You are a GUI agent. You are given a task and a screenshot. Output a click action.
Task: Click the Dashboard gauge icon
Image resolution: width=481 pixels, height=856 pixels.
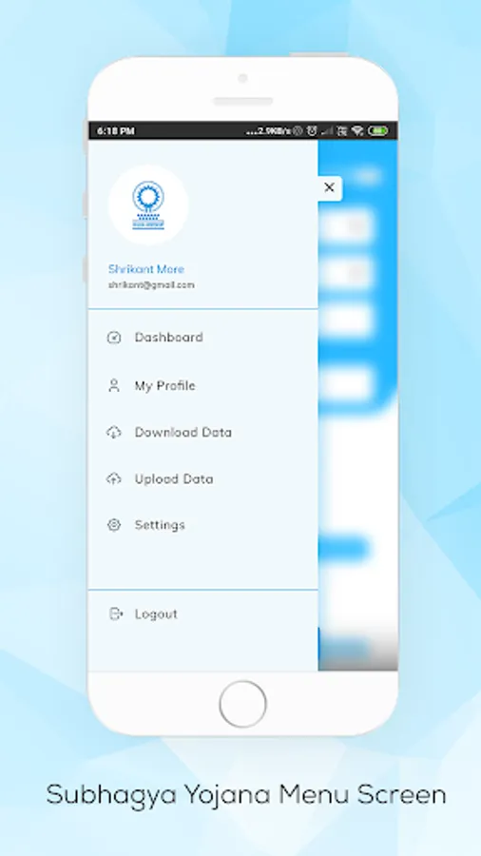(x=113, y=338)
